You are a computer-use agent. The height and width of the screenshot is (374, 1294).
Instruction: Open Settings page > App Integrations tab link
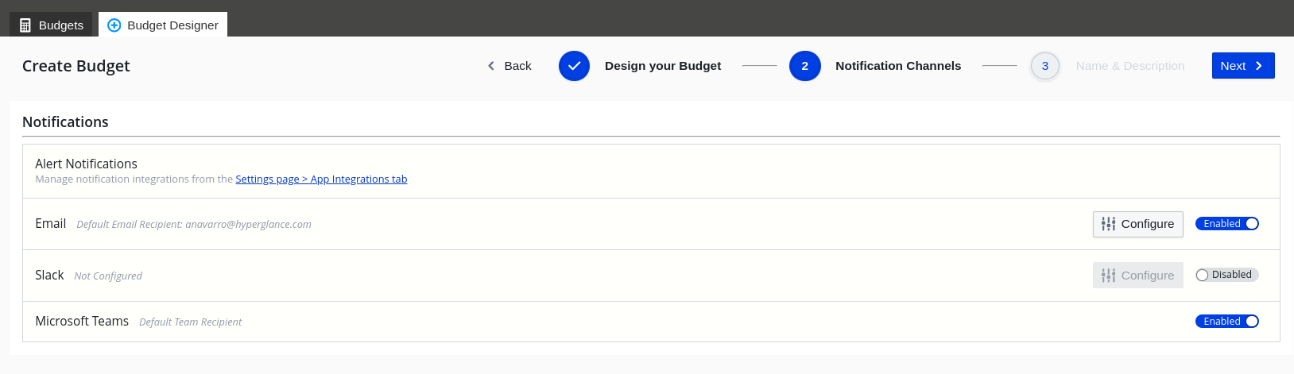321,179
